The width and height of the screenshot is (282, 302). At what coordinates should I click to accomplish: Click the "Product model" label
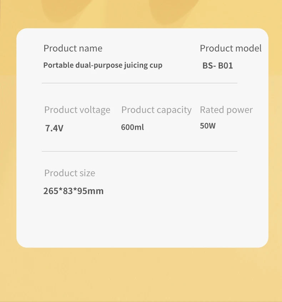tap(231, 48)
